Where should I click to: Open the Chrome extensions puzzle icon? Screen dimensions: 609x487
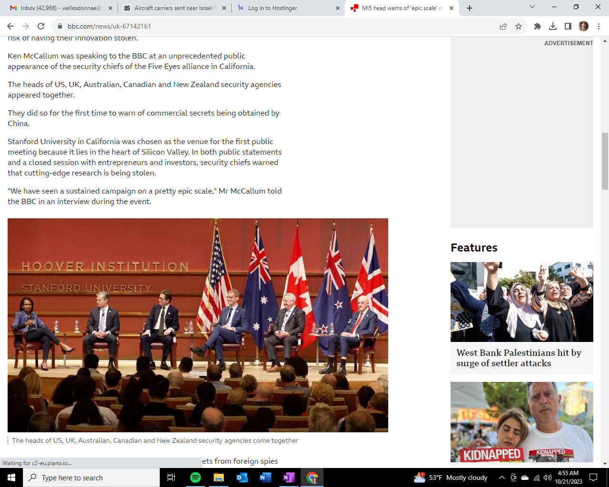point(538,26)
